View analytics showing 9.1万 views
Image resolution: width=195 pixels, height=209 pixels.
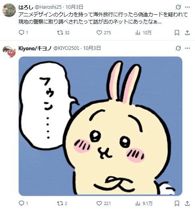pyautogui.click(x=138, y=203)
